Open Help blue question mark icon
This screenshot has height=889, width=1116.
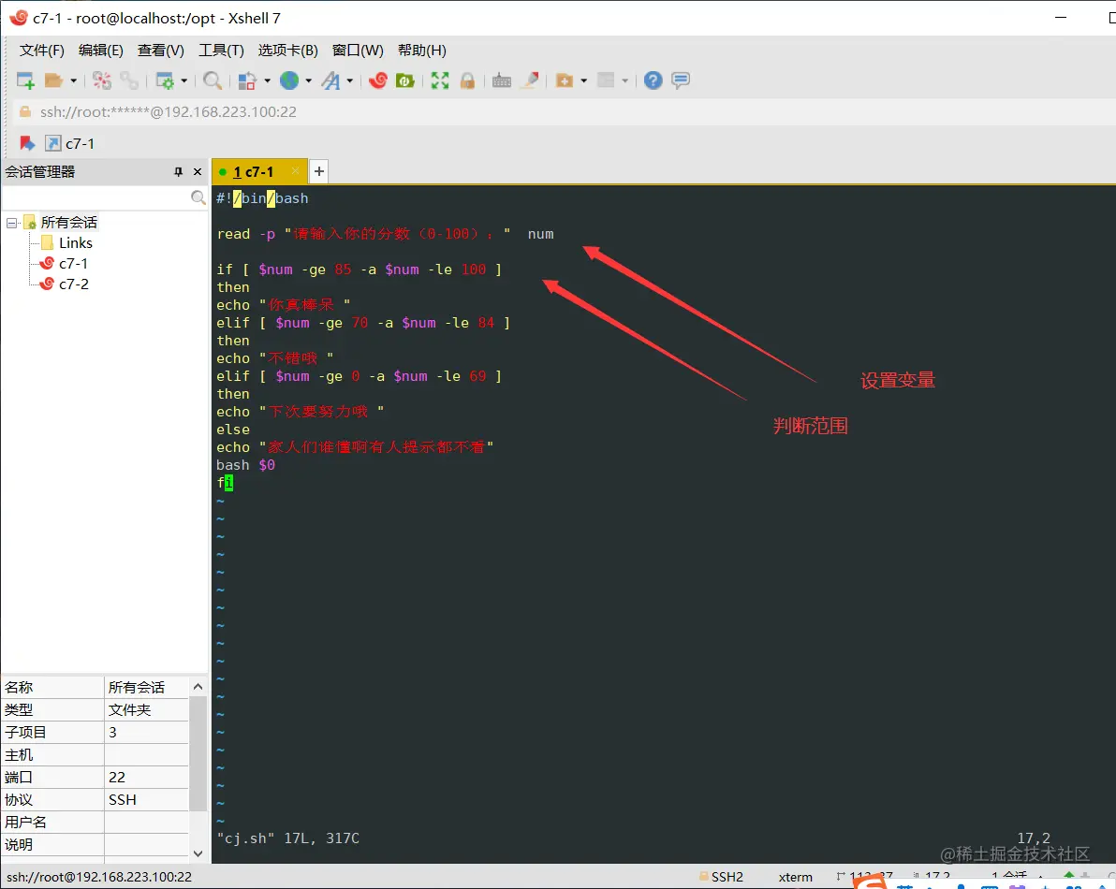653,80
